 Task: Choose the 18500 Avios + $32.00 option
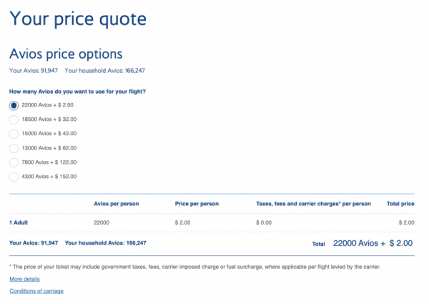point(14,119)
